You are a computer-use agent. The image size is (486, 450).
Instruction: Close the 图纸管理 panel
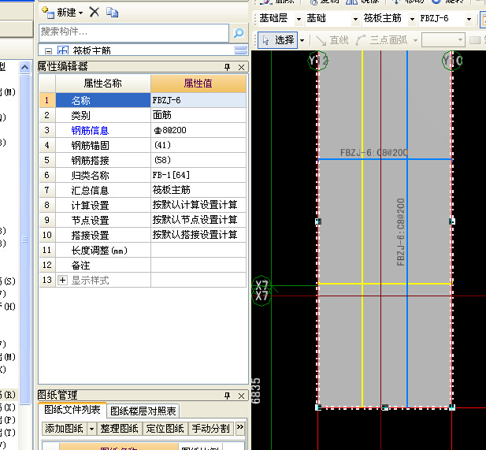click(242, 396)
